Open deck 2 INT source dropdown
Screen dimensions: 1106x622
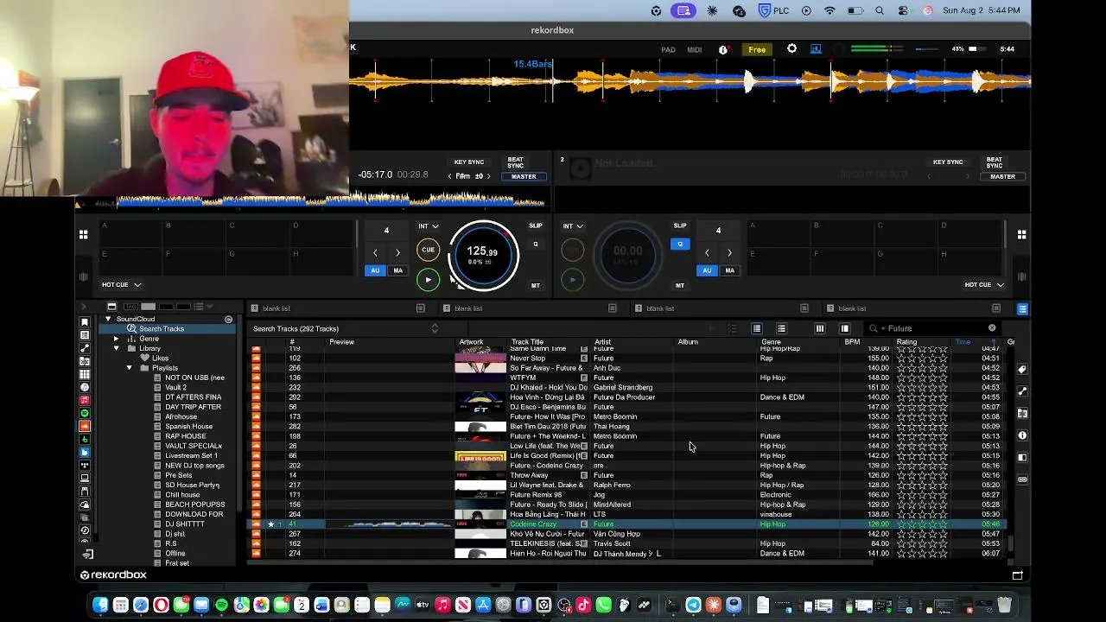[x=573, y=226]
